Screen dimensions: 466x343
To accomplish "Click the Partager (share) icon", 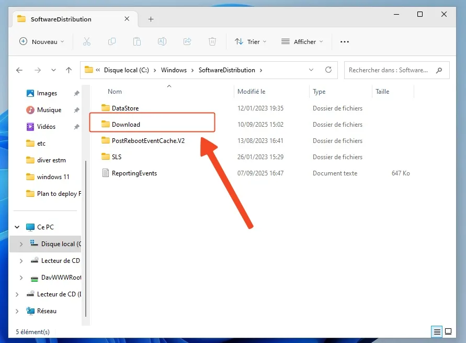I will [187, 41].
